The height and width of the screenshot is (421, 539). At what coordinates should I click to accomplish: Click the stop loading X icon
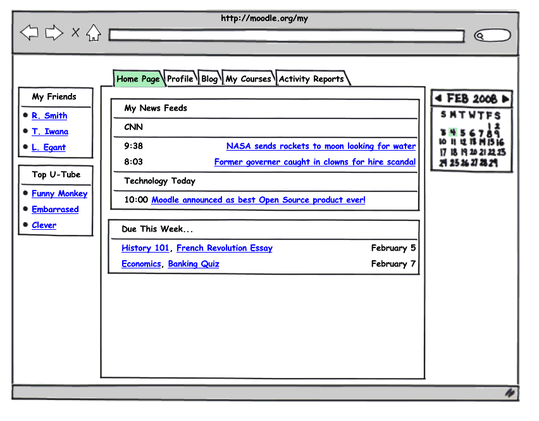point(75,33)
